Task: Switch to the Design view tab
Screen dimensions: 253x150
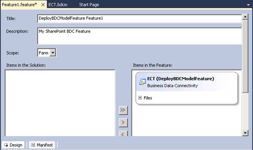Action: coord(13,145)
